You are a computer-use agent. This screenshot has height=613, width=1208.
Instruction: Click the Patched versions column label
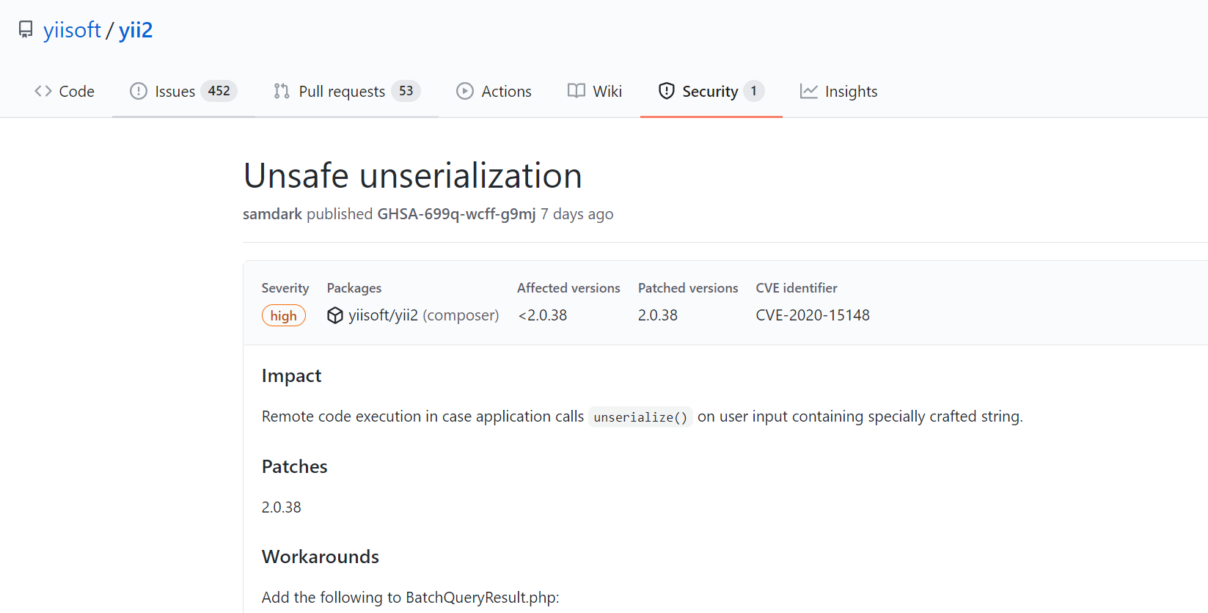[688, 288]
